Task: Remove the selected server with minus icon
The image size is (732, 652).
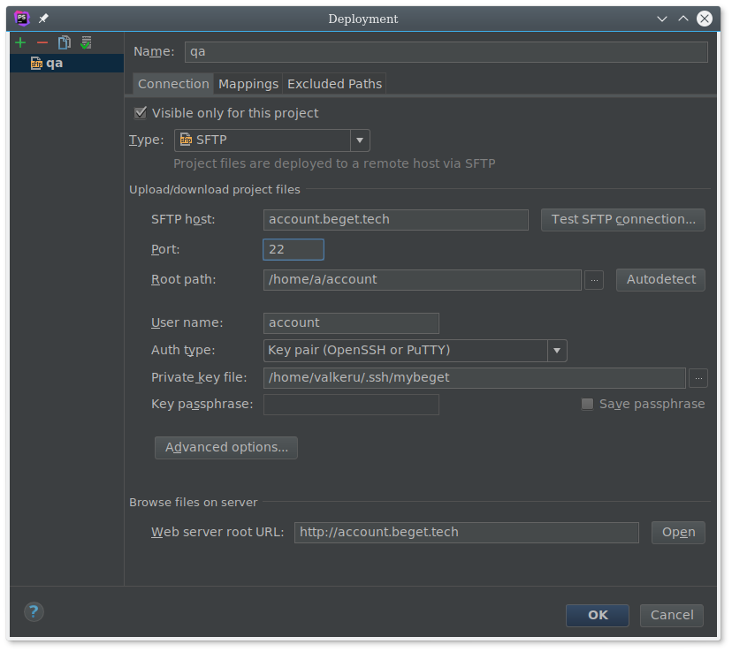Action: pos(42,42)
